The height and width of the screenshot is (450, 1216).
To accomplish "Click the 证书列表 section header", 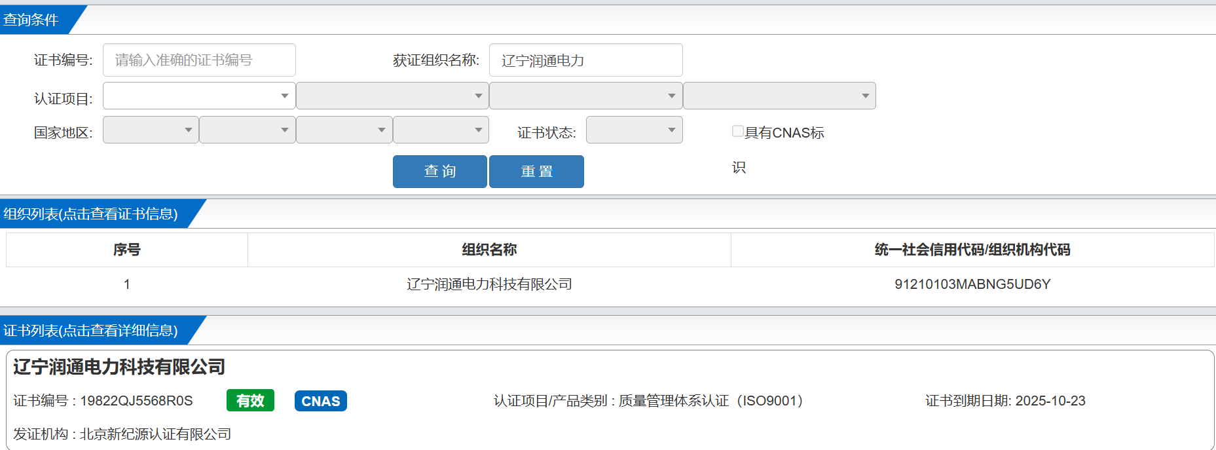I will click(90, 330).
